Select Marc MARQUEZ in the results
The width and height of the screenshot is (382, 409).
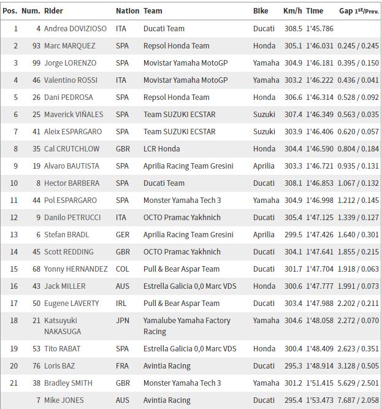click(70, 45)
